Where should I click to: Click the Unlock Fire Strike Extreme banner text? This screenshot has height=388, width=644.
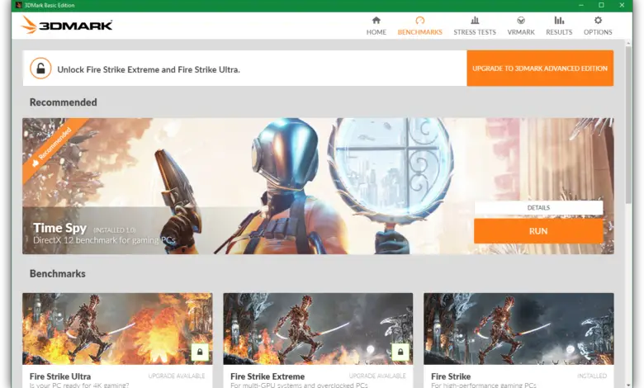[x=149, y=69]
